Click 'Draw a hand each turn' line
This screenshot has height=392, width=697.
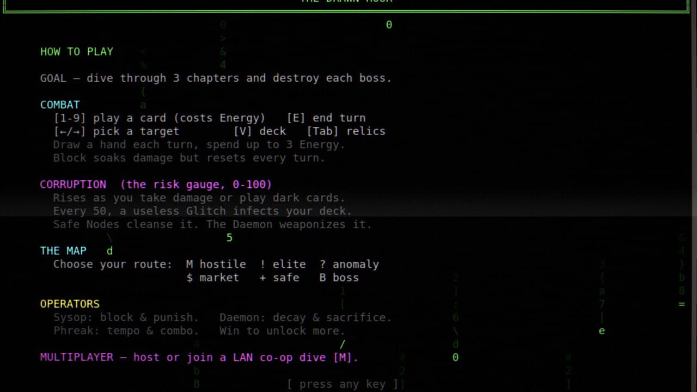pyautogui.click(x=199, y=145)
